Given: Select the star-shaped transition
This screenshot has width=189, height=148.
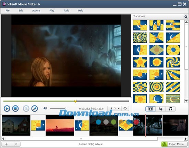Looking at the screenshot, I should point(140,62).
